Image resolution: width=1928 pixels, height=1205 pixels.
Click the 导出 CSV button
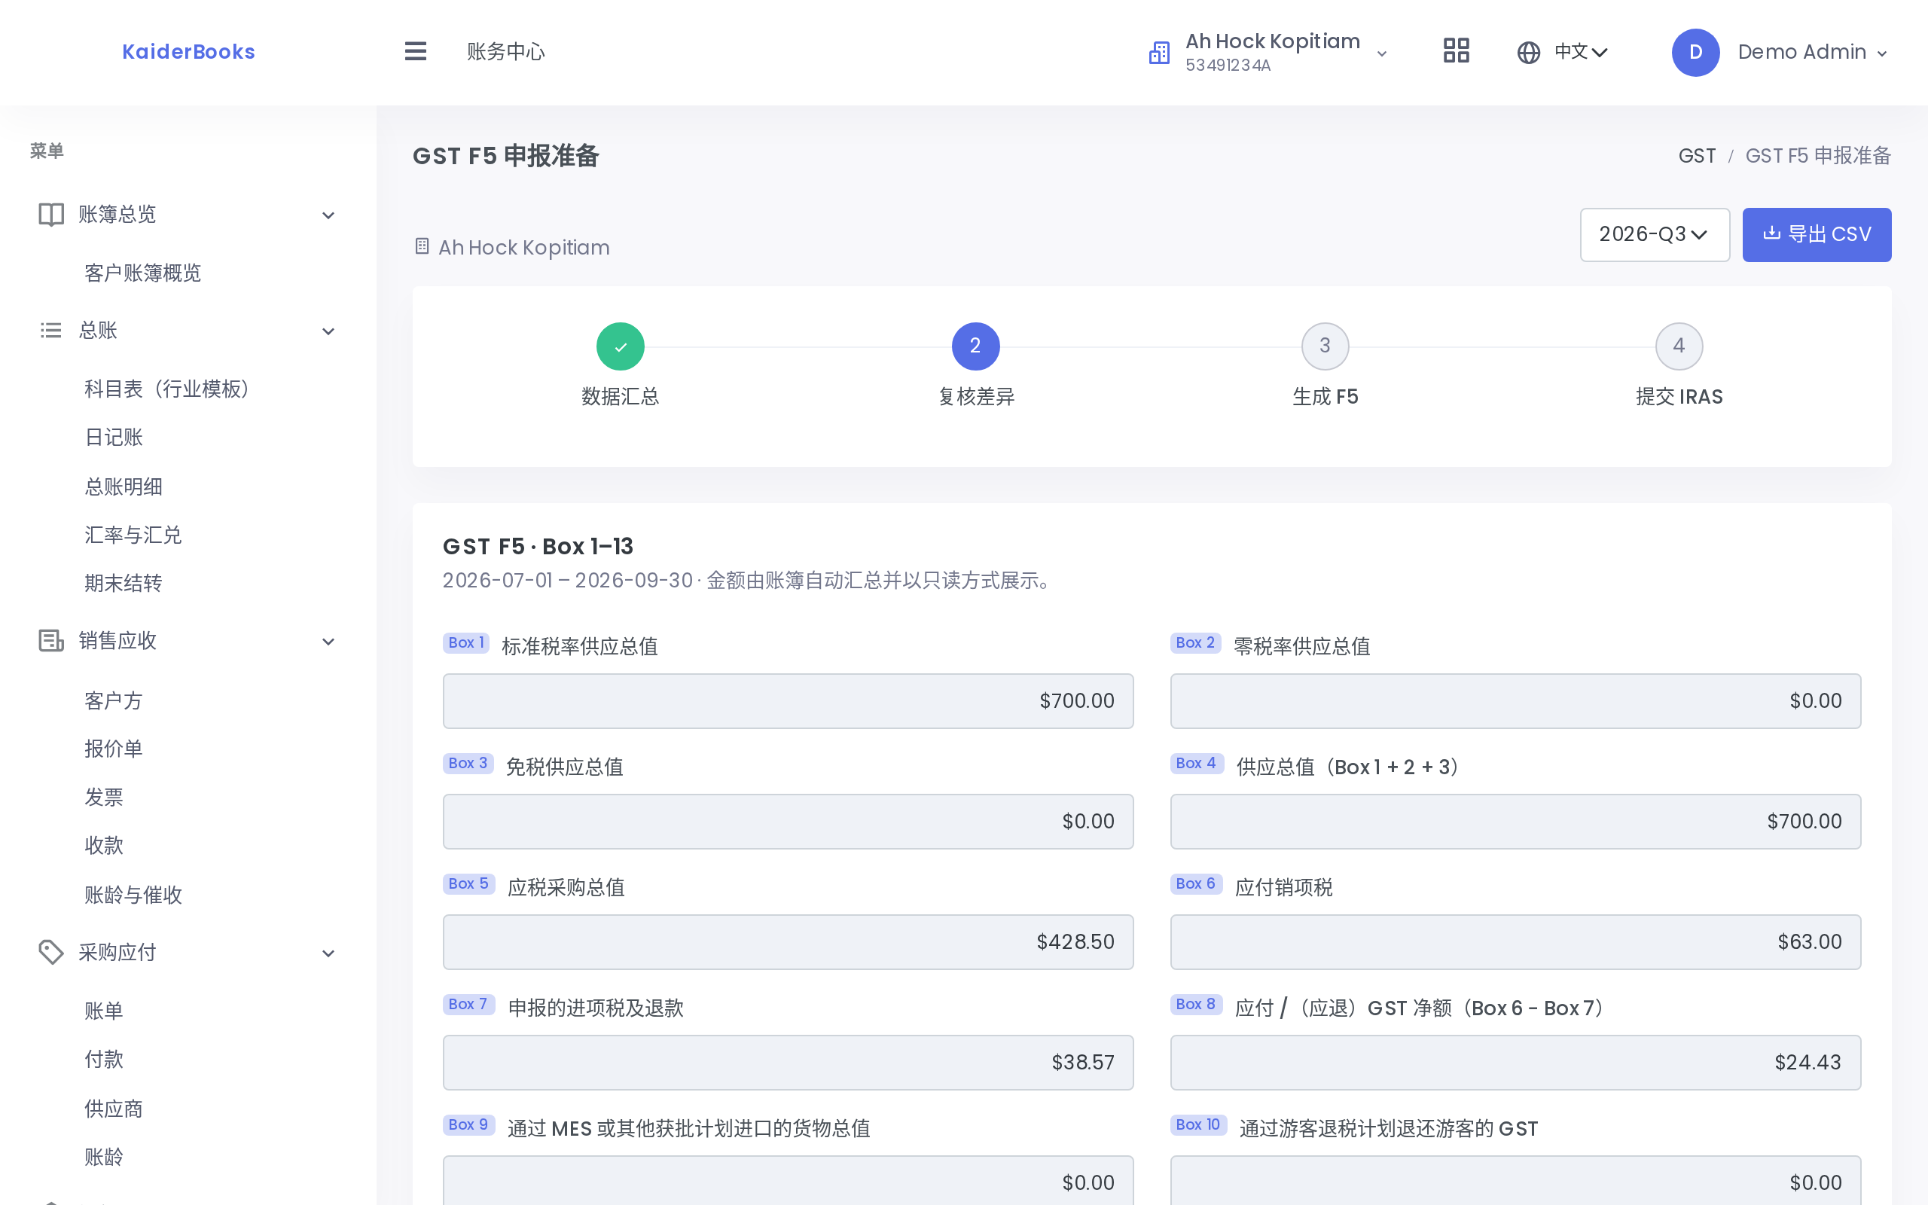pyautogui.click(x=1817, y=234)
